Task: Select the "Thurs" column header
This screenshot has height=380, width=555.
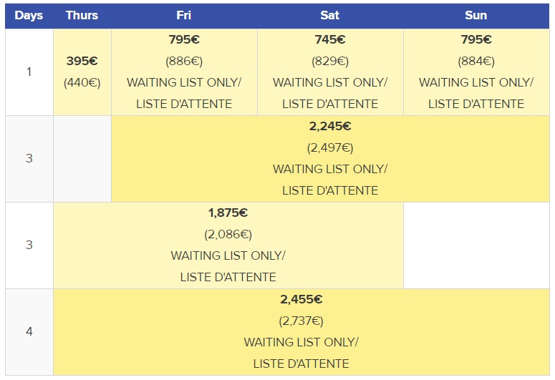Action: 82,15
